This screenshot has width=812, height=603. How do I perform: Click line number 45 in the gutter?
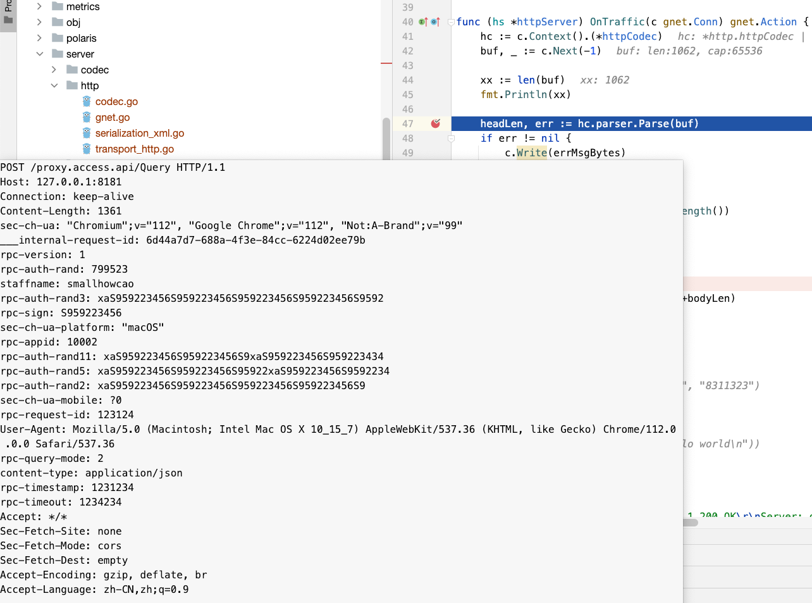(408, 94)
